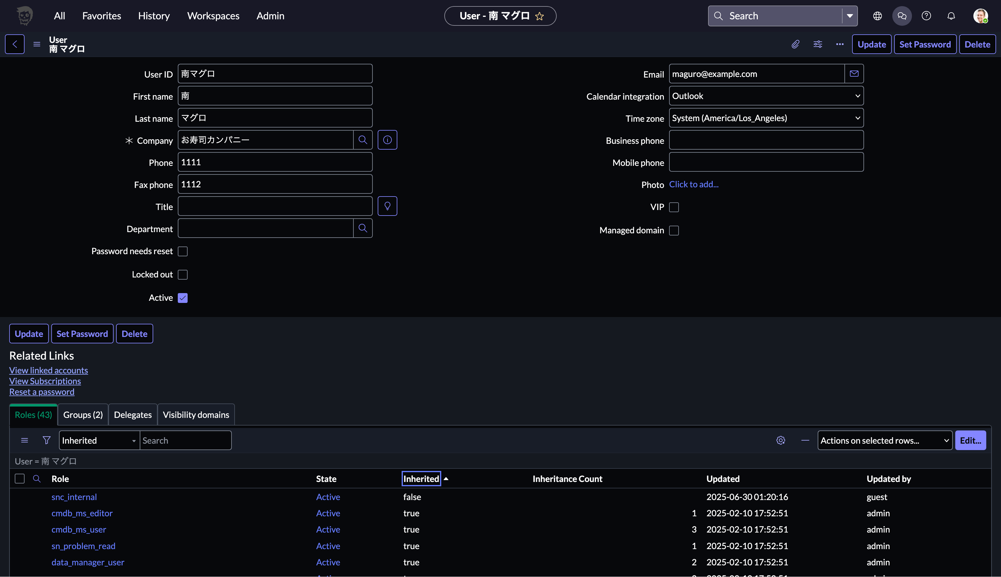Click the back arrow icon
This screenshot has width=1001, height=577.
pyautogui.click(x=15, y=44)
